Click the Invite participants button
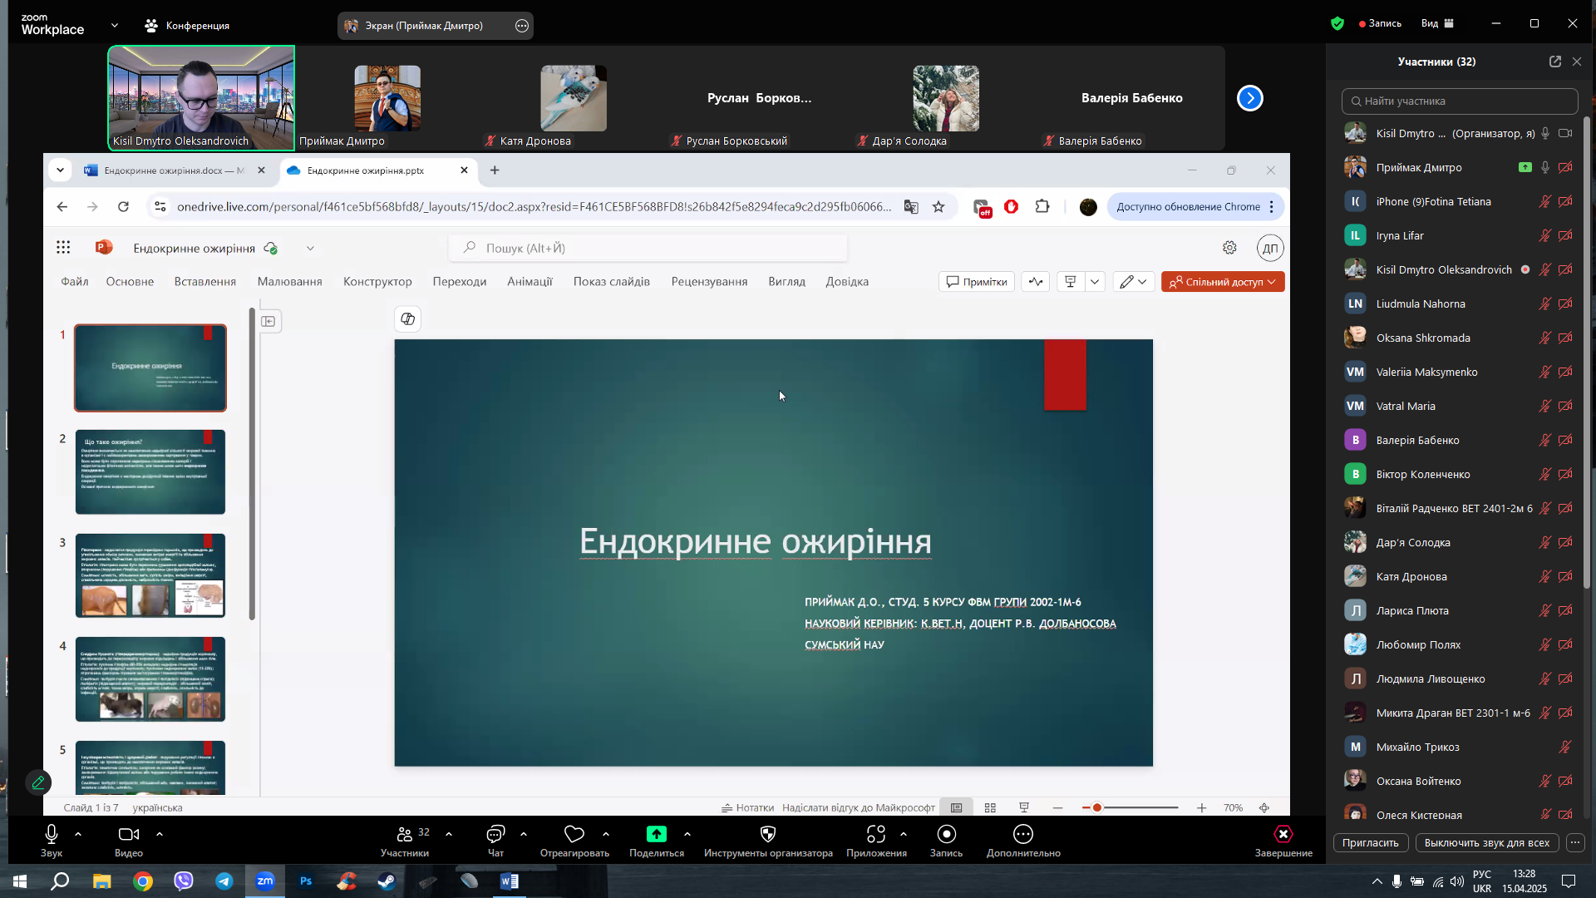The width and height of the screenshot is (1596, 898). tap(1370, 843)
